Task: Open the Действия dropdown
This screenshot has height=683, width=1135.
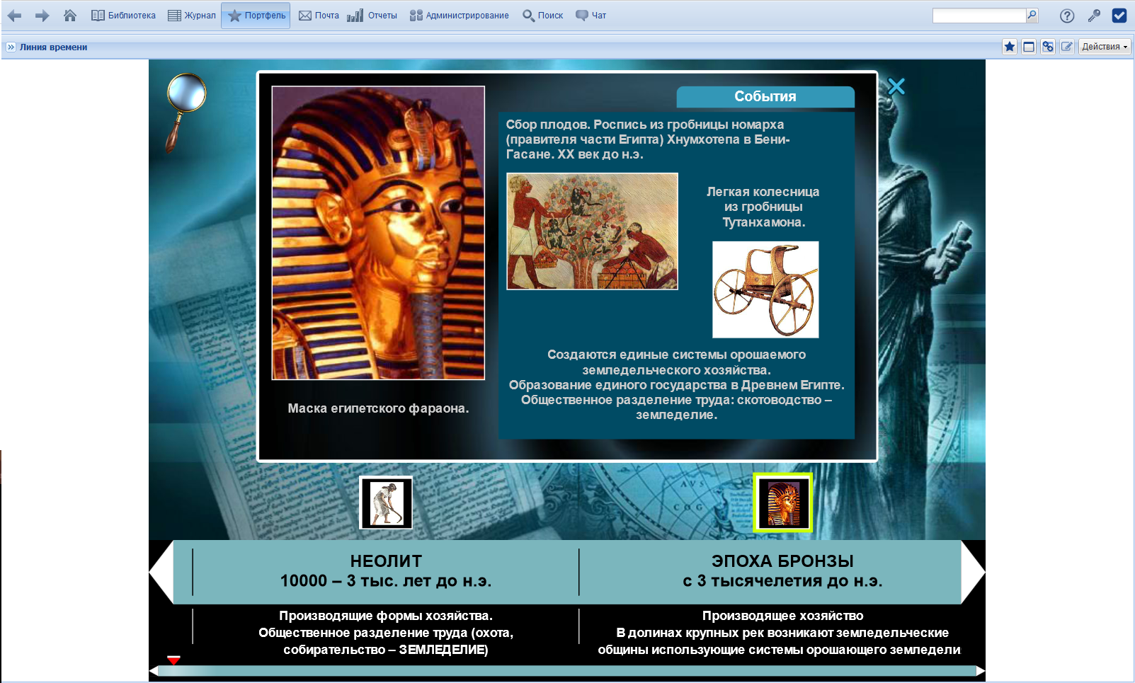Action: (1105, 47)
